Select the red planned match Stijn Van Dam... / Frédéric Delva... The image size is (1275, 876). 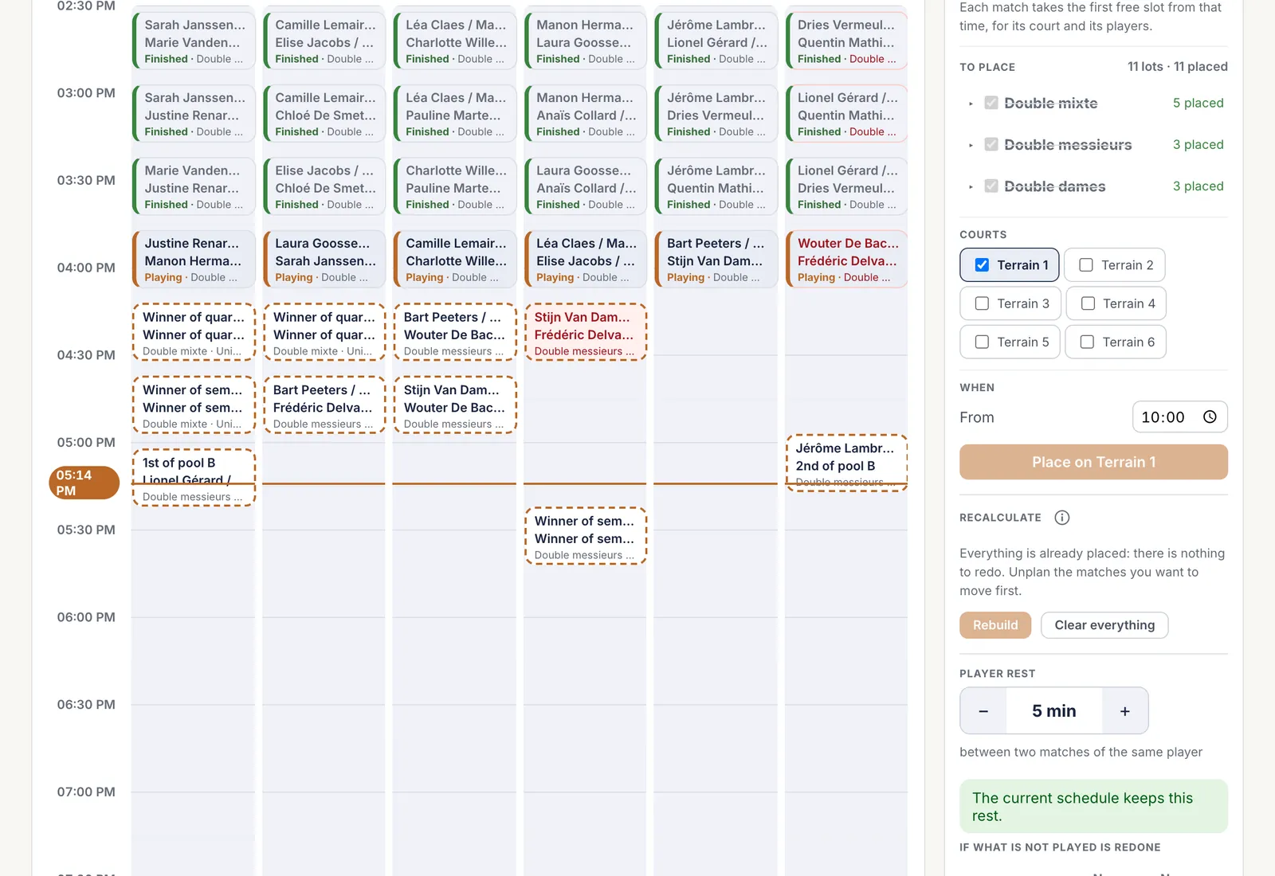point(586,332)
